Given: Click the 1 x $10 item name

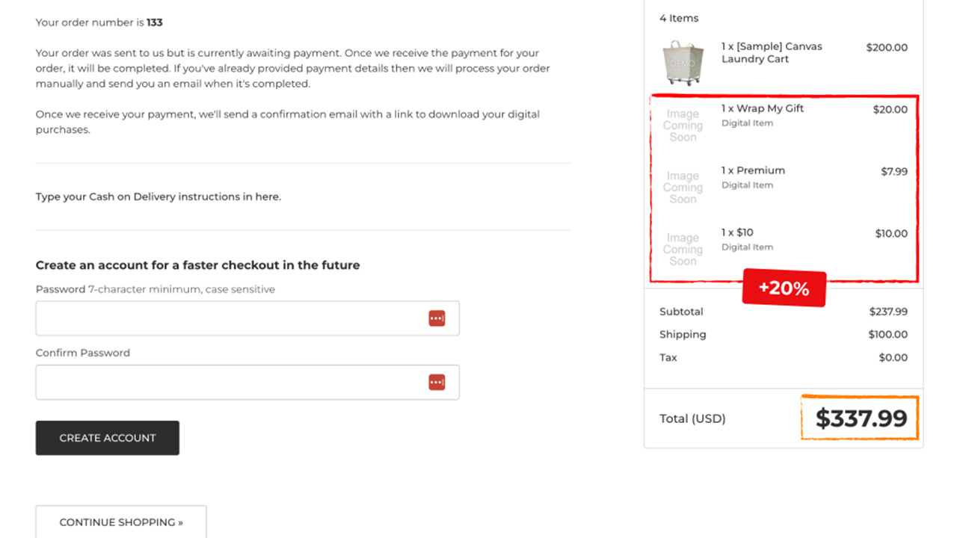Looking at the screenshot, I should click(x=737, y=232).
